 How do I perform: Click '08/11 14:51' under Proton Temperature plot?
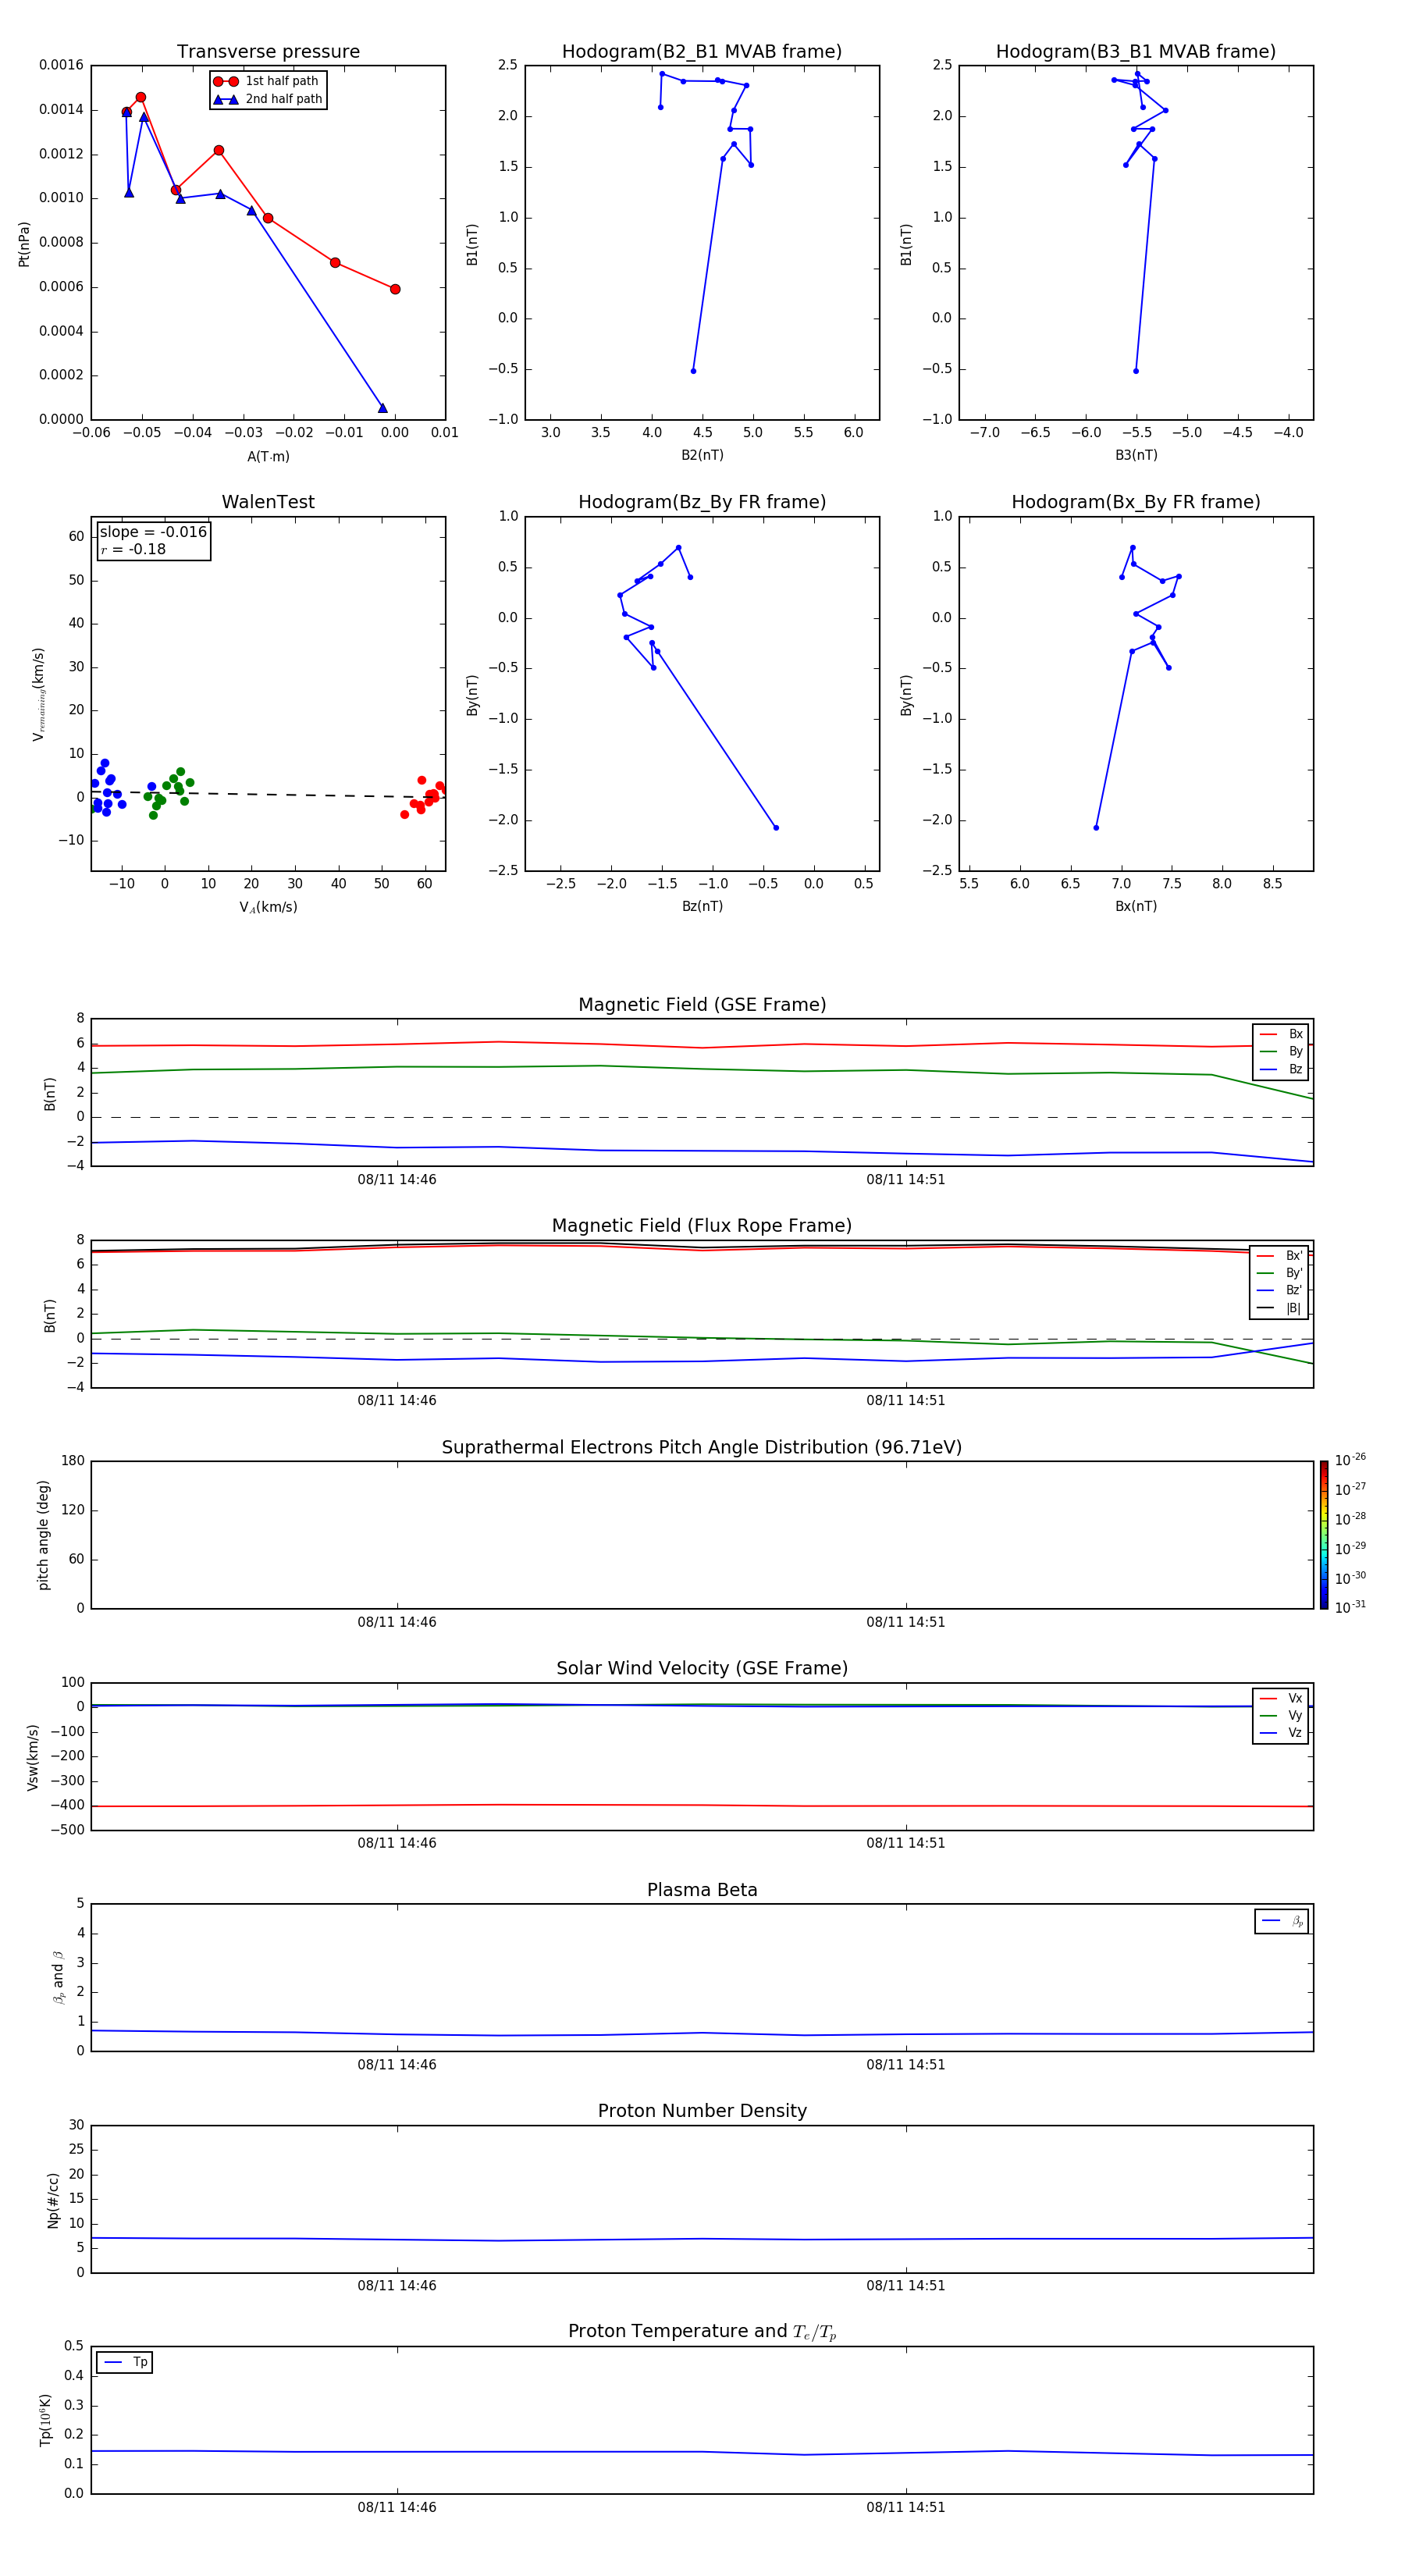(906, 2507)
